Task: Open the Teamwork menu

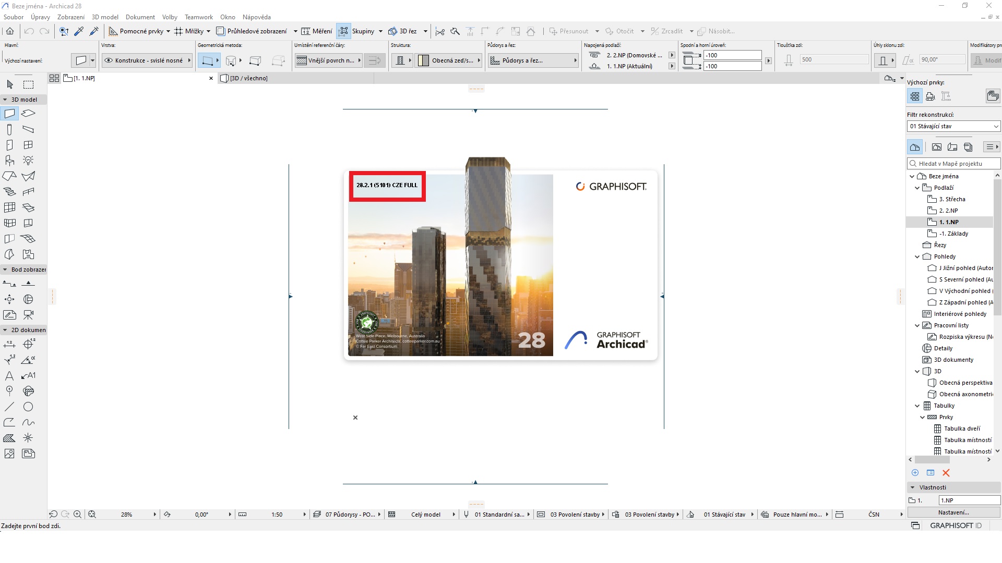Action: coord(199,17)
